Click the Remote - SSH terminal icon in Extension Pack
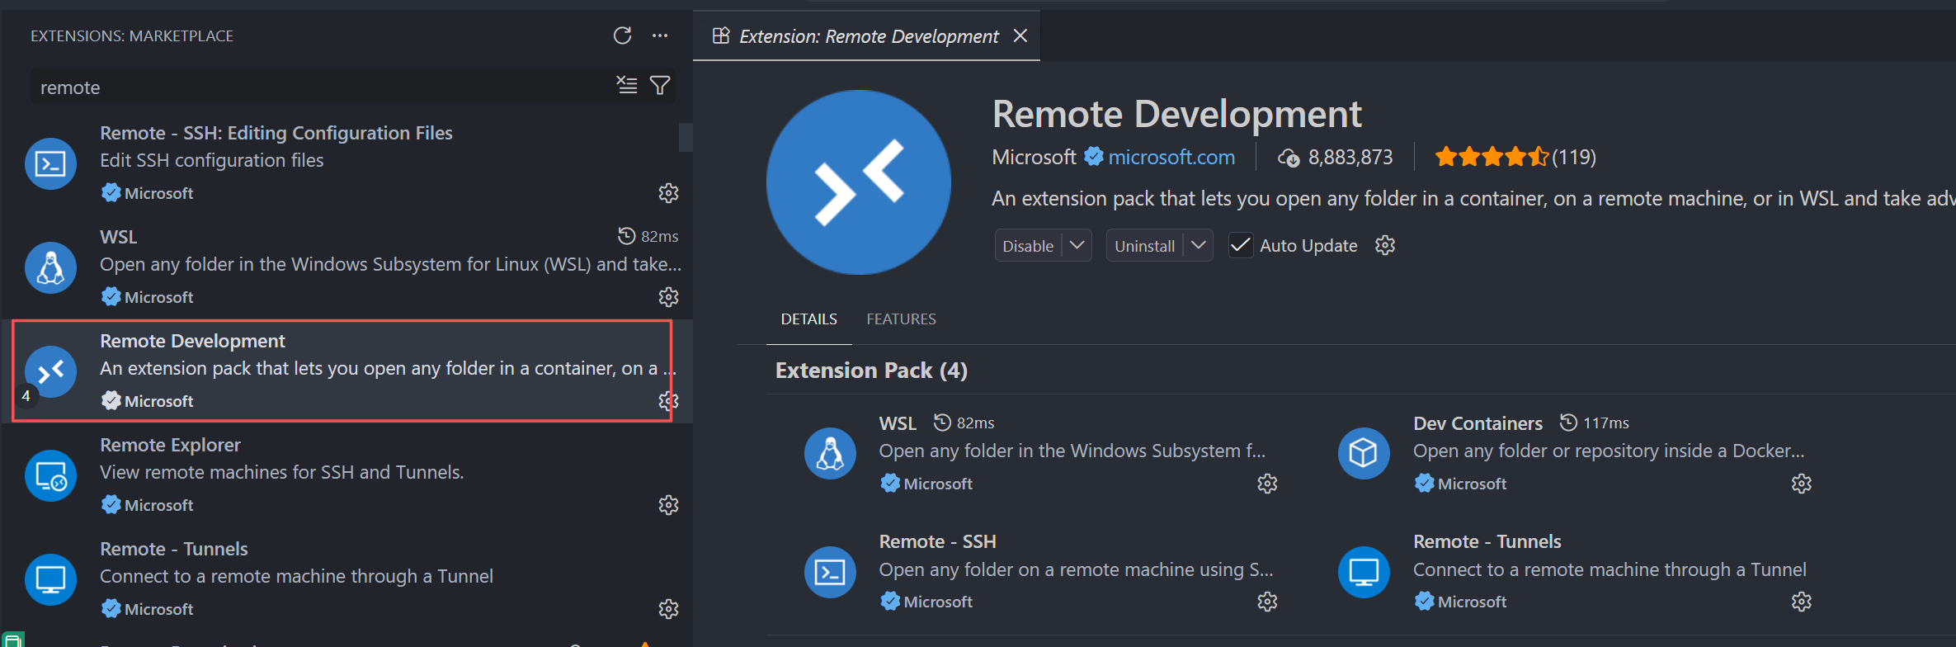 point(830,572)
